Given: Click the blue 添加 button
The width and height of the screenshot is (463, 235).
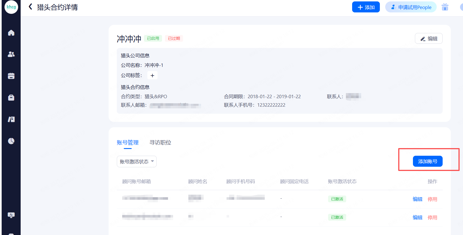Looking at the screenshot, I should pyautogui.click(x=366, y=7).
